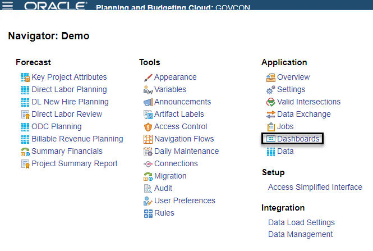Click the Project Summary Report icon
373x251 pixels.
click(x=25, y=164)
